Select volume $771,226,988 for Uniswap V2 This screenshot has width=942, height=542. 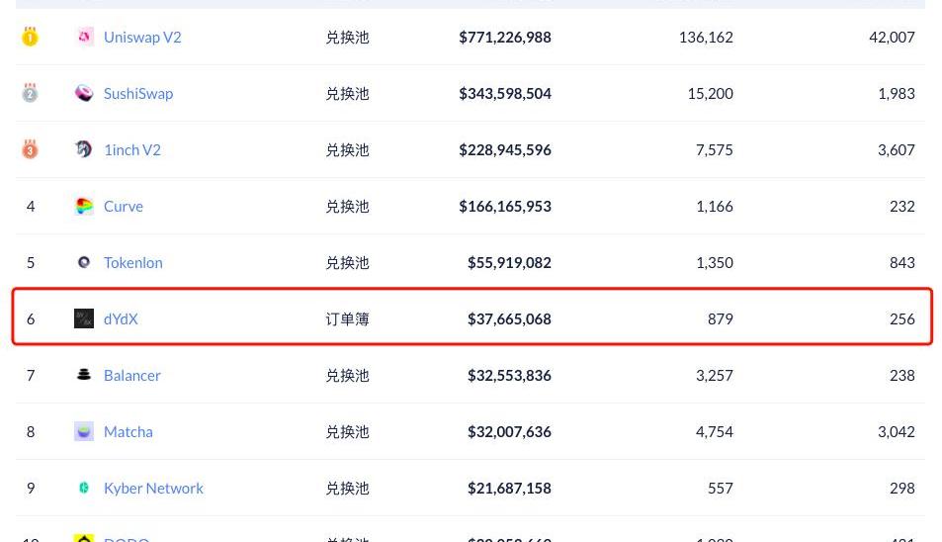click(x=505, y=38)
